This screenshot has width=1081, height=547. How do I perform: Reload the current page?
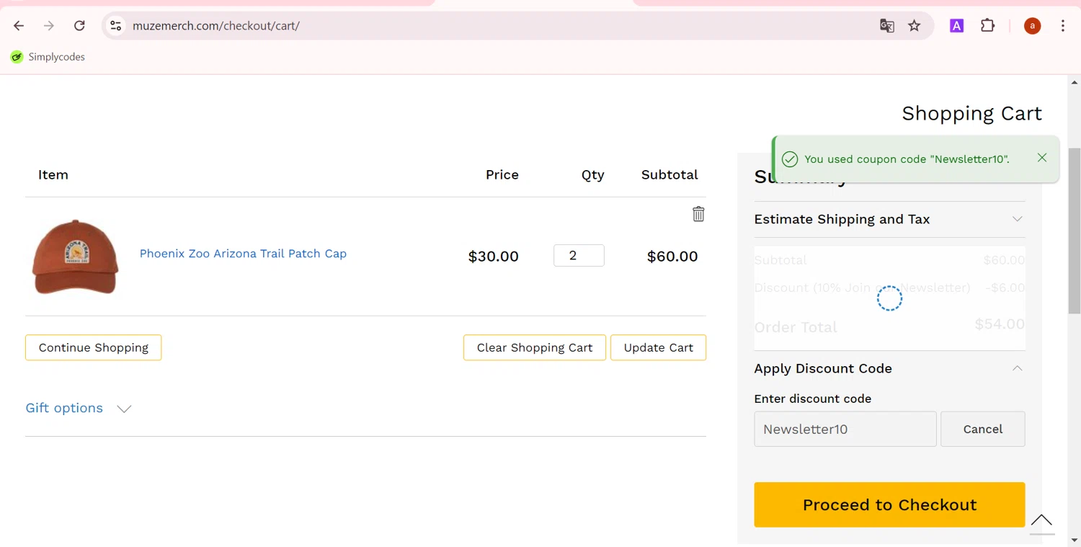[x=79, y=26]
